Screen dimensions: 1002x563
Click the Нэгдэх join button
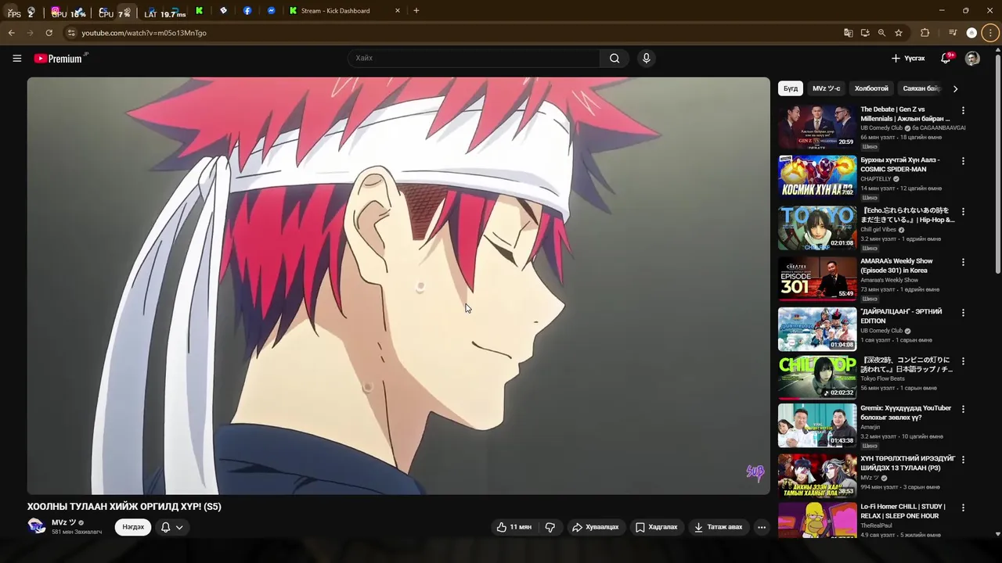click(x=133, y=527)
